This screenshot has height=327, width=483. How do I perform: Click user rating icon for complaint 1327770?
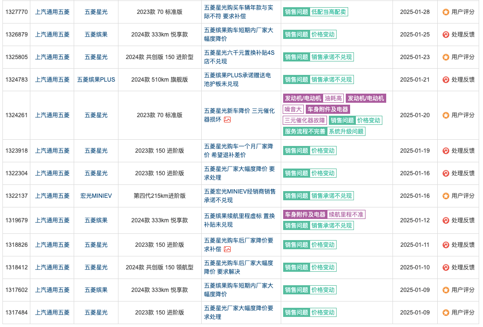445,12
